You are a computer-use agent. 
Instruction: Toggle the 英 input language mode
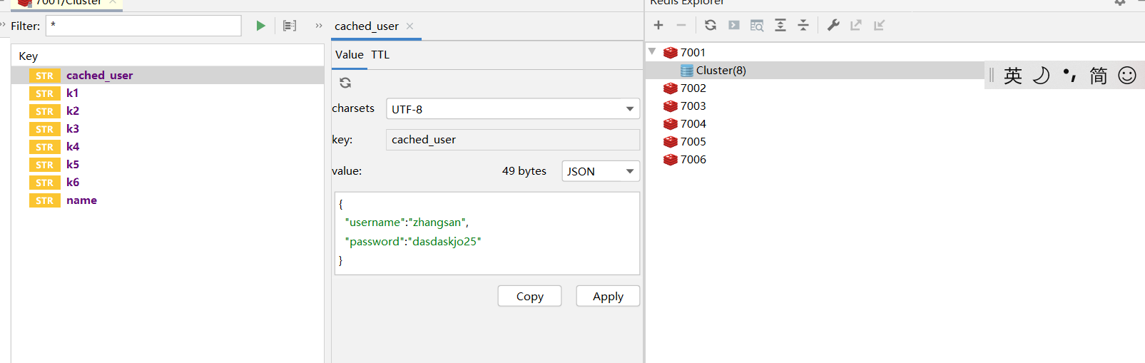click(x=1013, y=75)
